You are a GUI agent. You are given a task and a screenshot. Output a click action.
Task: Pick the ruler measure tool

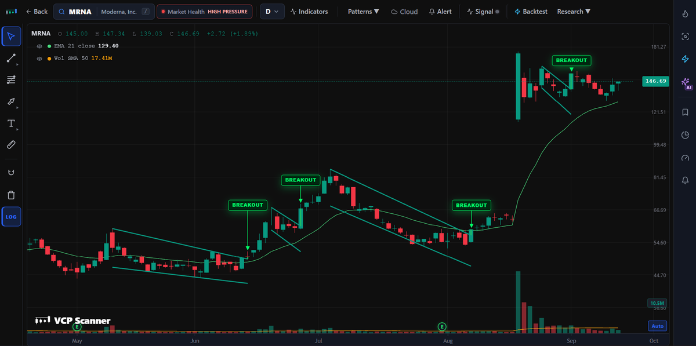tap(11, 144)
